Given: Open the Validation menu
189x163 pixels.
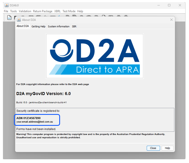Looking at the screenshot, I should pos(25,11).
